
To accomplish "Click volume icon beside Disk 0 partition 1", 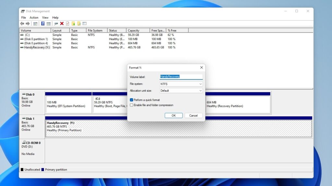I will (22, 39).
